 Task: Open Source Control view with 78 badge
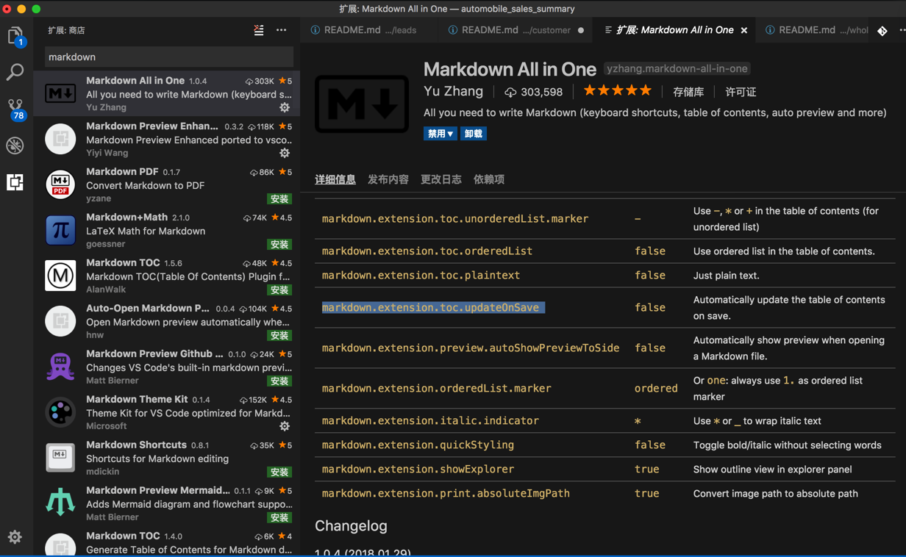point(15,109)
